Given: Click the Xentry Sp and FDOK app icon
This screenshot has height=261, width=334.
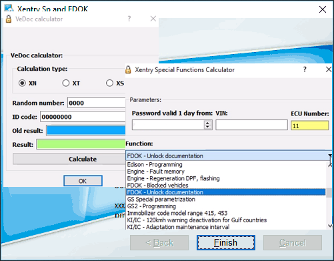Looking at the screenshot, I should tap(9, 8).
